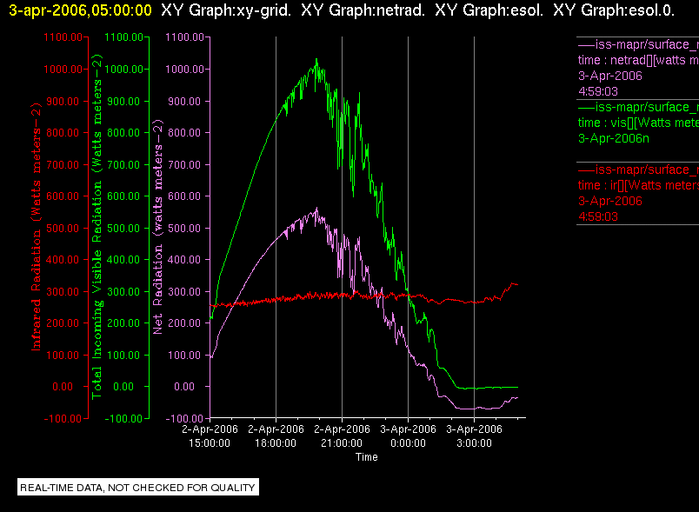Click the red 4:59:03 legend timestamp
The width and height of the screenshot is (699, 512).
tap(598, 216)
